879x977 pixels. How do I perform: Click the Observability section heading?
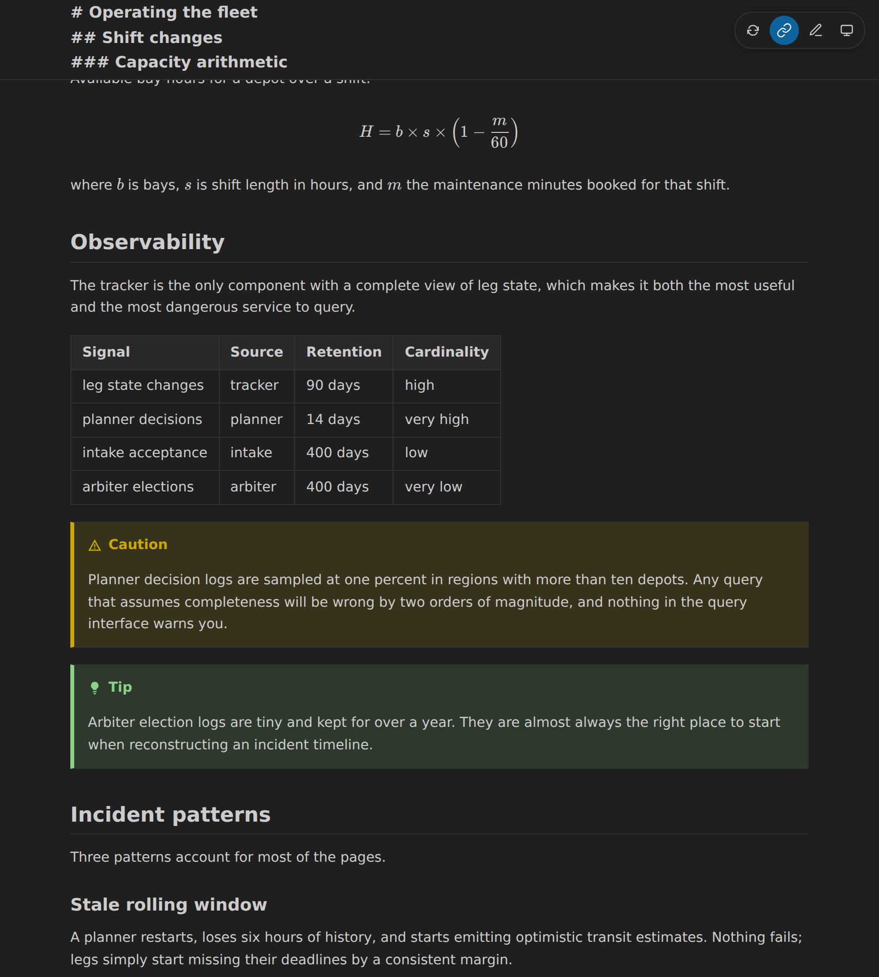pyautogui.click(x=147, y=242)
